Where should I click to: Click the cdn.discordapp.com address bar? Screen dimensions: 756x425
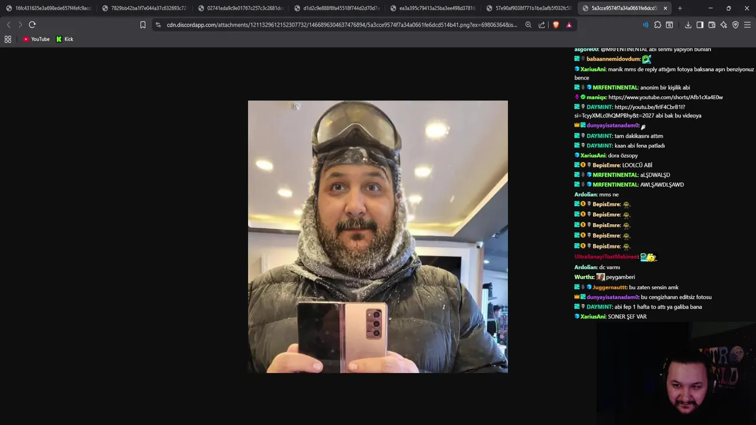pos(341,25)
